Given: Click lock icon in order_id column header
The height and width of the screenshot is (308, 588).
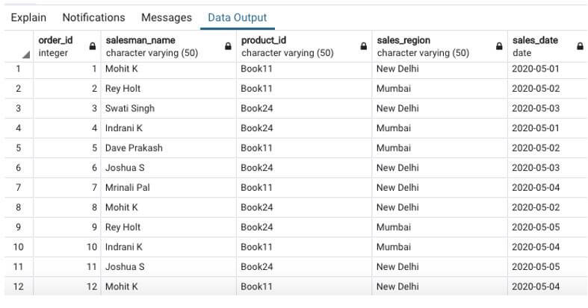Looking at the screenshot, I should [x=93, y=46].
